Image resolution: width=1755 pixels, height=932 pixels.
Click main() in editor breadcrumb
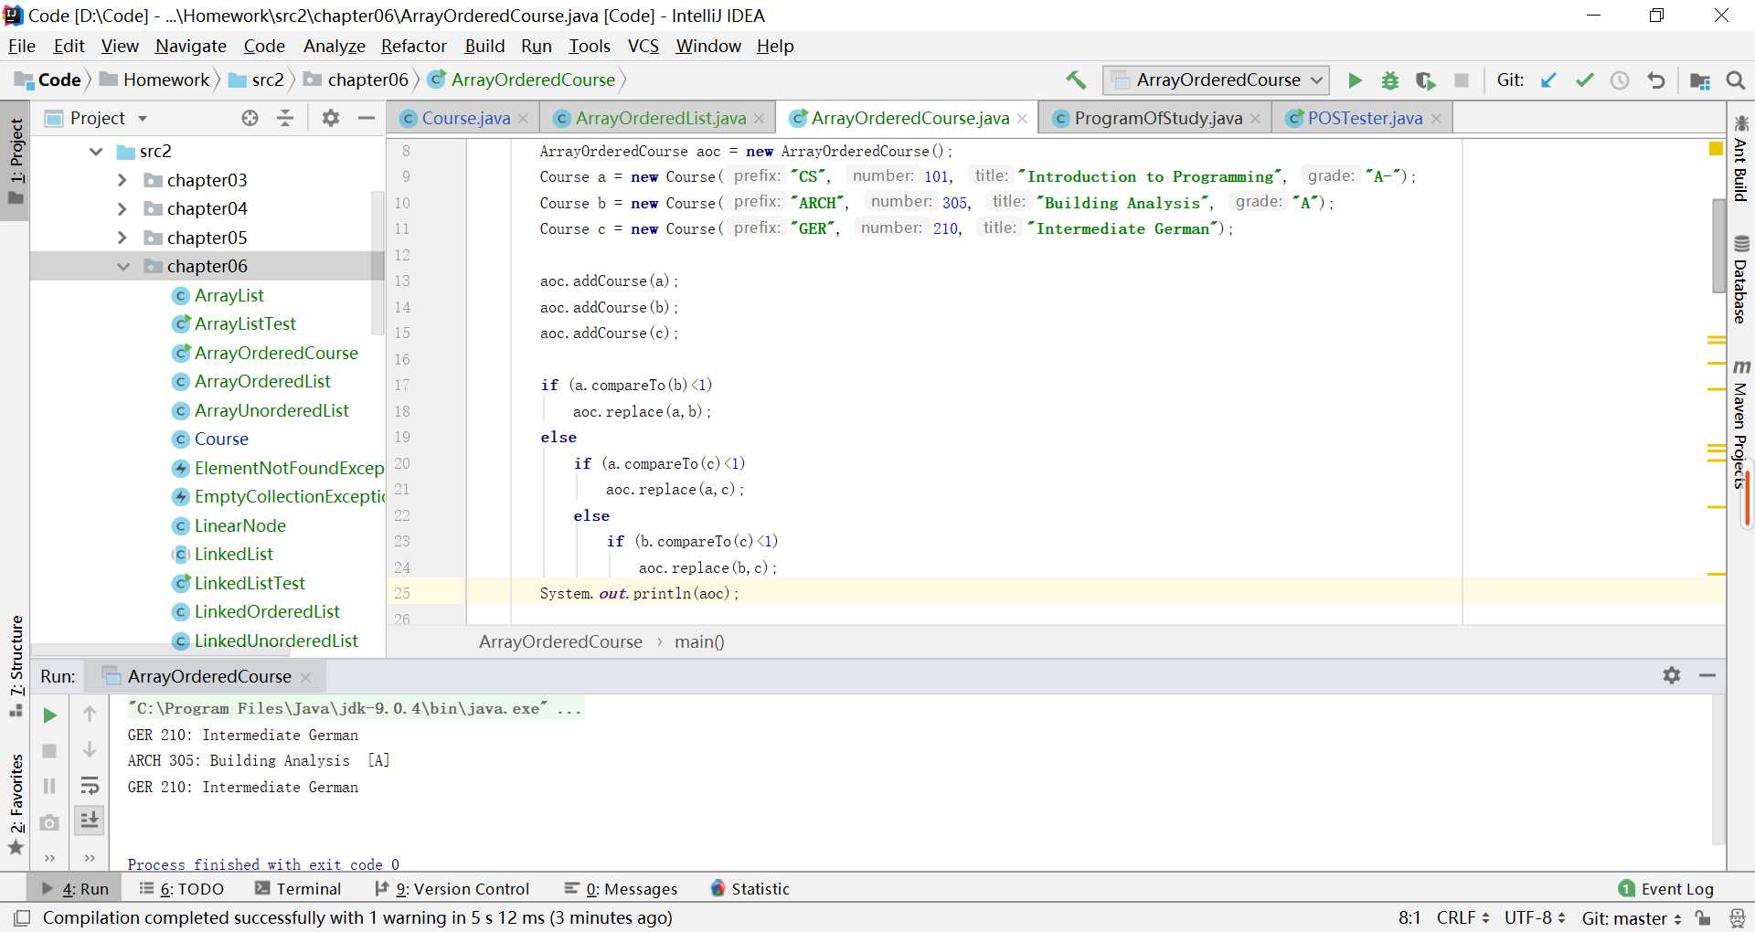point(699,642)
